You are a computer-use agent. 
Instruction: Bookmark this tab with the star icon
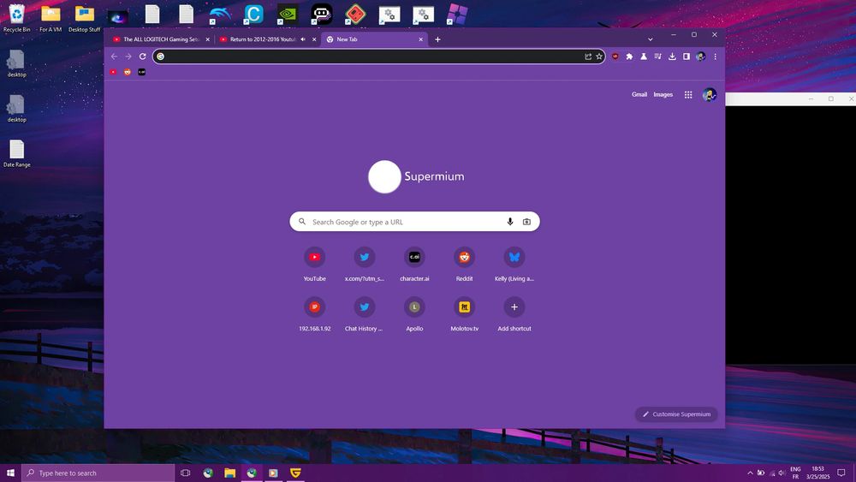599,57
